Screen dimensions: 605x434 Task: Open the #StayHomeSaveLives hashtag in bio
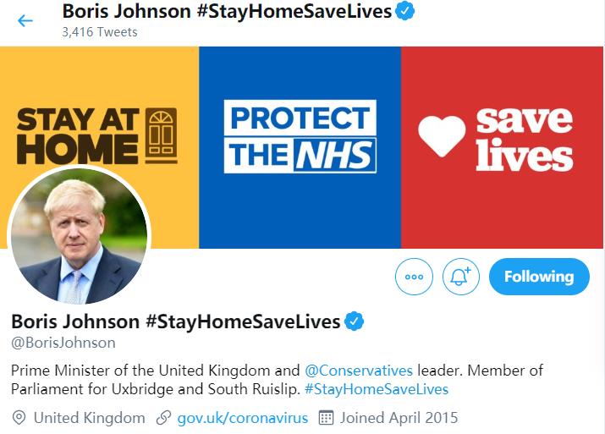[377, 389]
